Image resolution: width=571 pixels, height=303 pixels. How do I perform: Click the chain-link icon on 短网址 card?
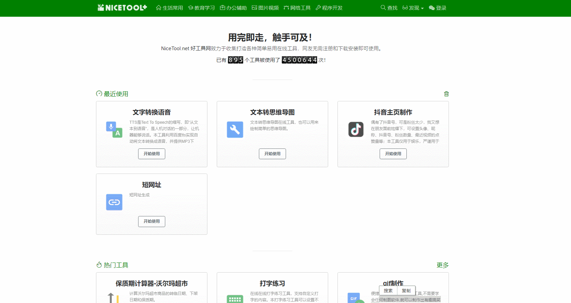114,202
